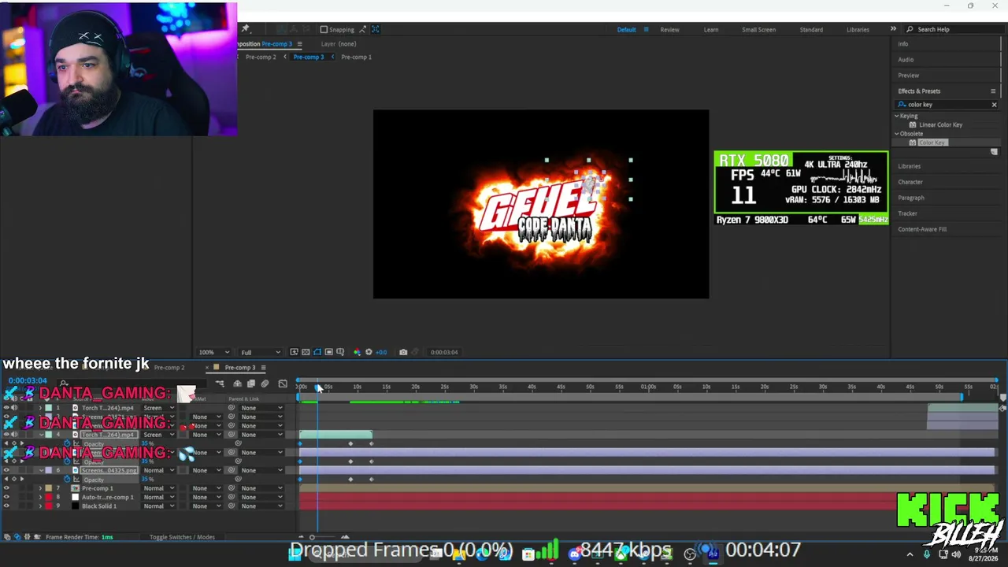Click the label color swatch of Pre-comp 1
Screen dimensions: 1008x567
coord(48,488)
